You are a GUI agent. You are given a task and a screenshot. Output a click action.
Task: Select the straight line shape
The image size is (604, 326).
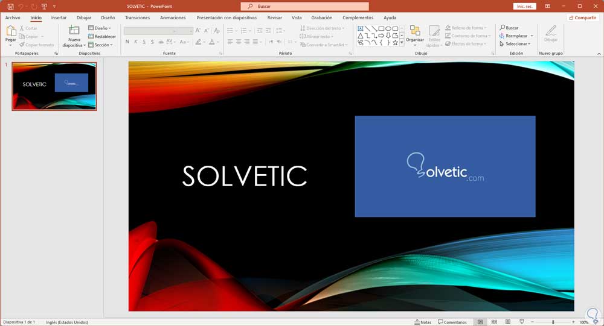point(367,28)
